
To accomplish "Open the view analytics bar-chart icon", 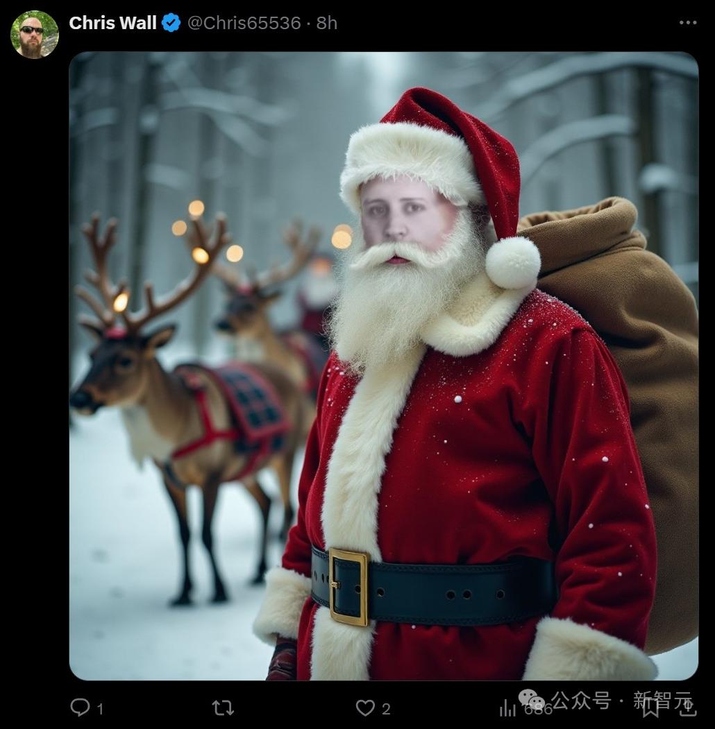I will (x=507, y=707).
